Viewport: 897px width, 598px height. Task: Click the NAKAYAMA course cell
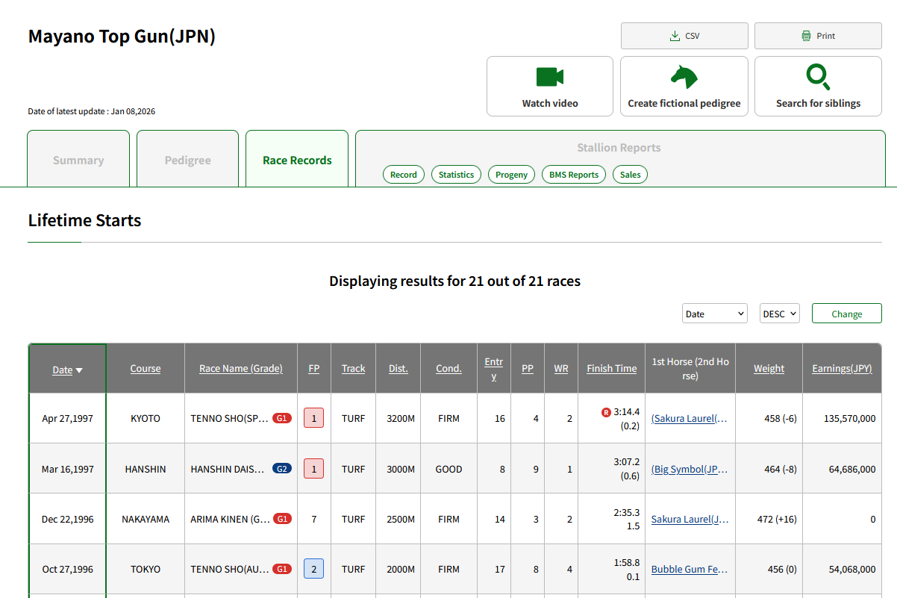click(146, 519)
